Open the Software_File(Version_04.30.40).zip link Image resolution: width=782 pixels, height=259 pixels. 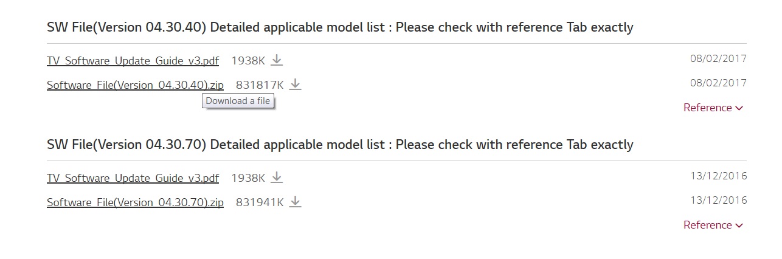click(135, 85)
